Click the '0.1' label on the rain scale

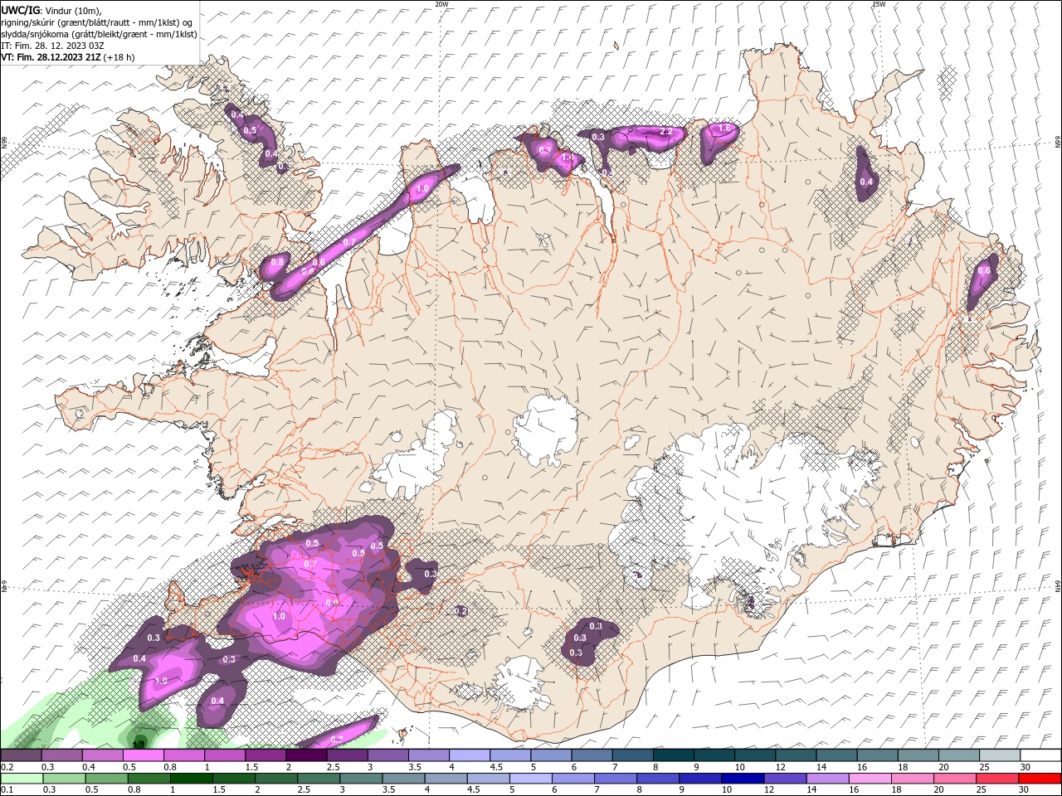(x=7, y=790)
